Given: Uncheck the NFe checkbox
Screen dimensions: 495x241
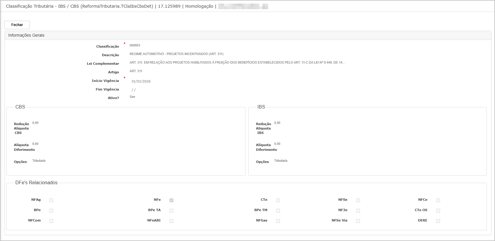Looking at the screenshot, I should pos(171,200).
